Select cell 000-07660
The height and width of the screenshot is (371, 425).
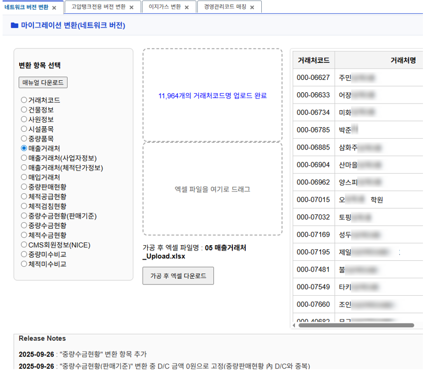[x=313, y=304]
